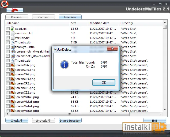The height and width of the screenshot is (137, 170).
Task: Sort by the Directory column header
Action: (x=141, y=23)
